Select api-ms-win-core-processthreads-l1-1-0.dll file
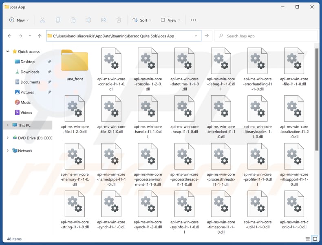Viewport: 322px width, 245px height. (x=184, y=165)
